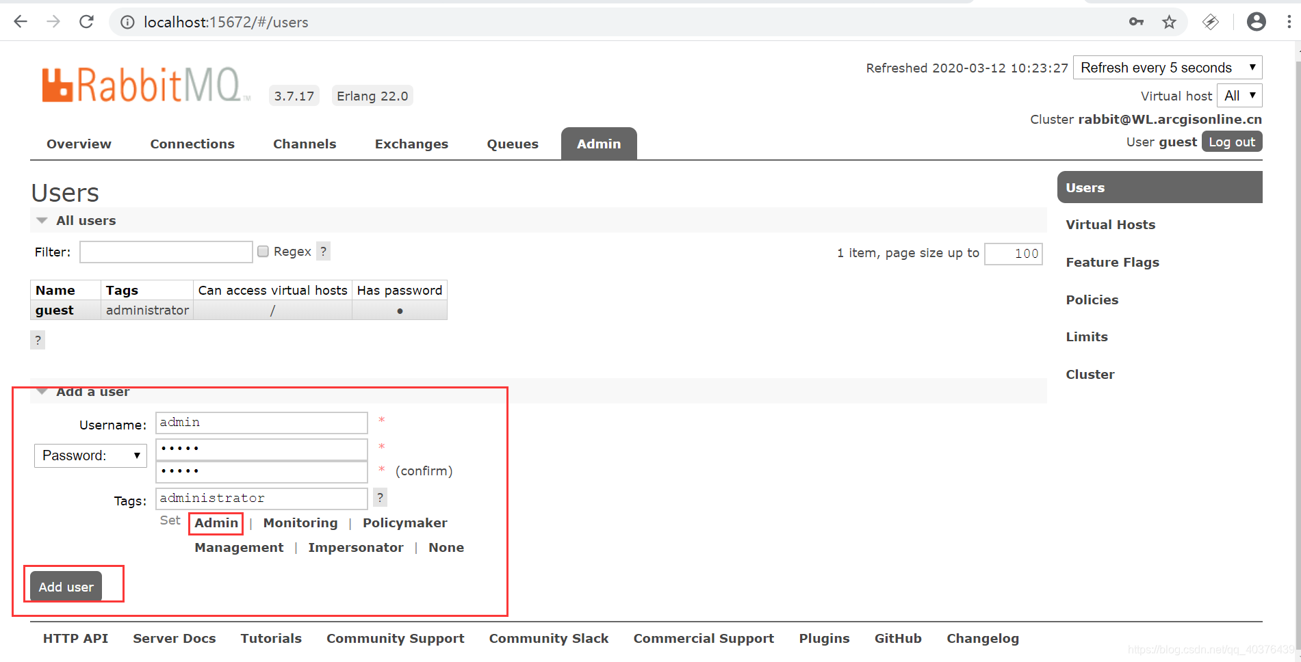The height and width of the screenshot is (662, 1301).
Task: Set tags to None
Action: point(446,547)
